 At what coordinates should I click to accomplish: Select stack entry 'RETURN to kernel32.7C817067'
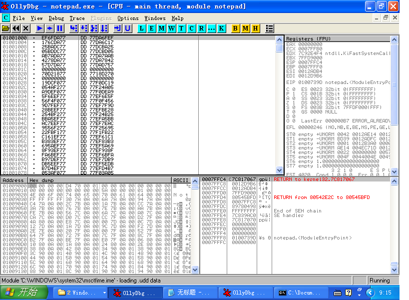click(x=296, y=179)
